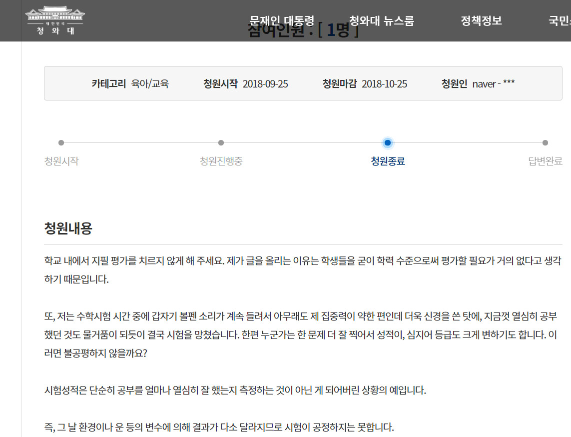Open the 청와대 뉴스룸 menu
This screenshot has height=437, width=571.
[382, 20]
